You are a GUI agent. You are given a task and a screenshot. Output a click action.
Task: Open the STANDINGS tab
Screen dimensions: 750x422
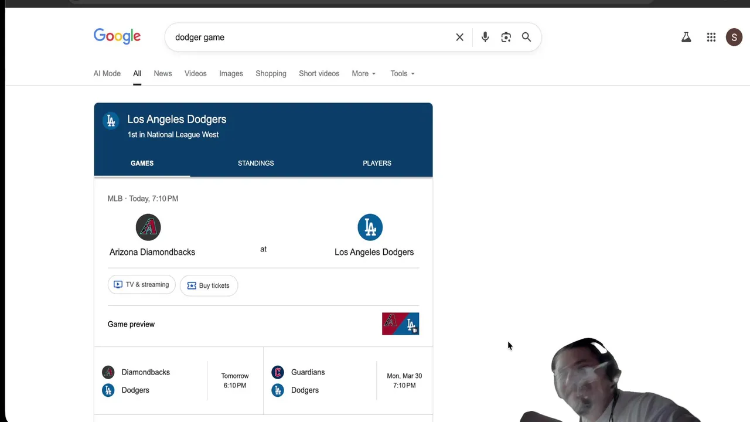[256, 164]
